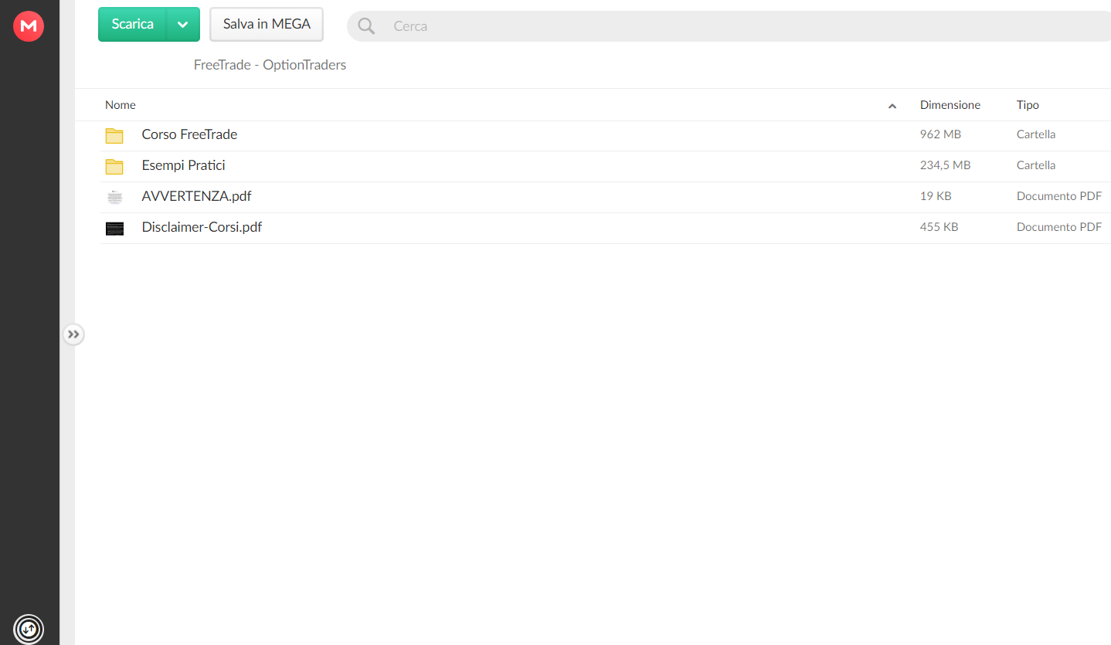Open the Scarica dropdown arrow
The width and height of the screenshot is (1111, 645).
tap(183, 24)
